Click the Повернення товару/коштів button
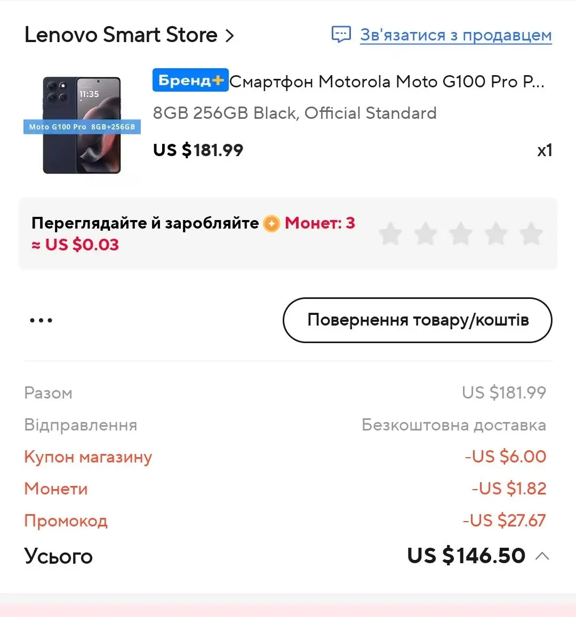 pos(417,320)
